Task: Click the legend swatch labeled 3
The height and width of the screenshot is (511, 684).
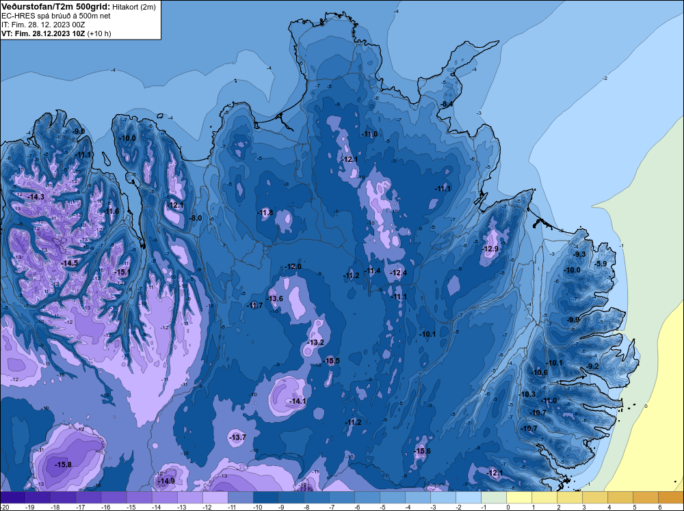Action: (x=594, y=497)
